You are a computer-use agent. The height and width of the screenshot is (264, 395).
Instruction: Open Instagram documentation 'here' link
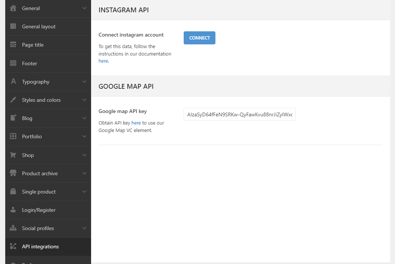[103, 61]
